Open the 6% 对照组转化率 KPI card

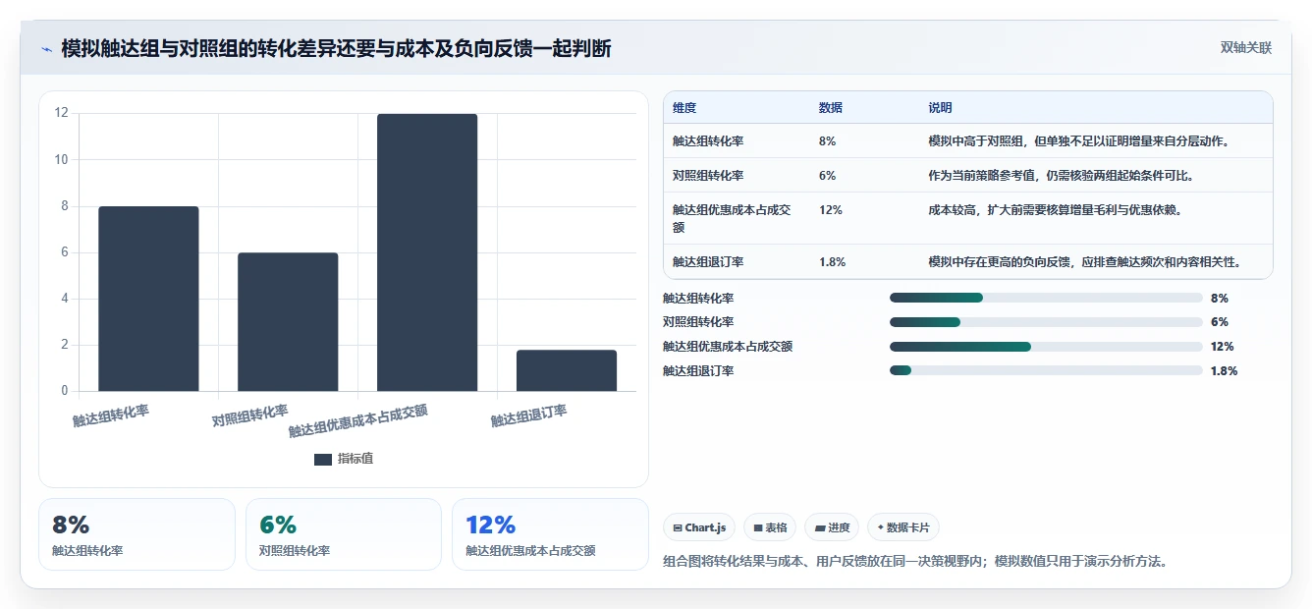[344, 534]
